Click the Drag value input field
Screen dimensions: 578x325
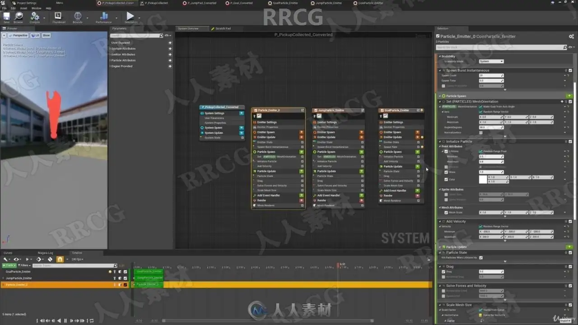click(491, 272)
